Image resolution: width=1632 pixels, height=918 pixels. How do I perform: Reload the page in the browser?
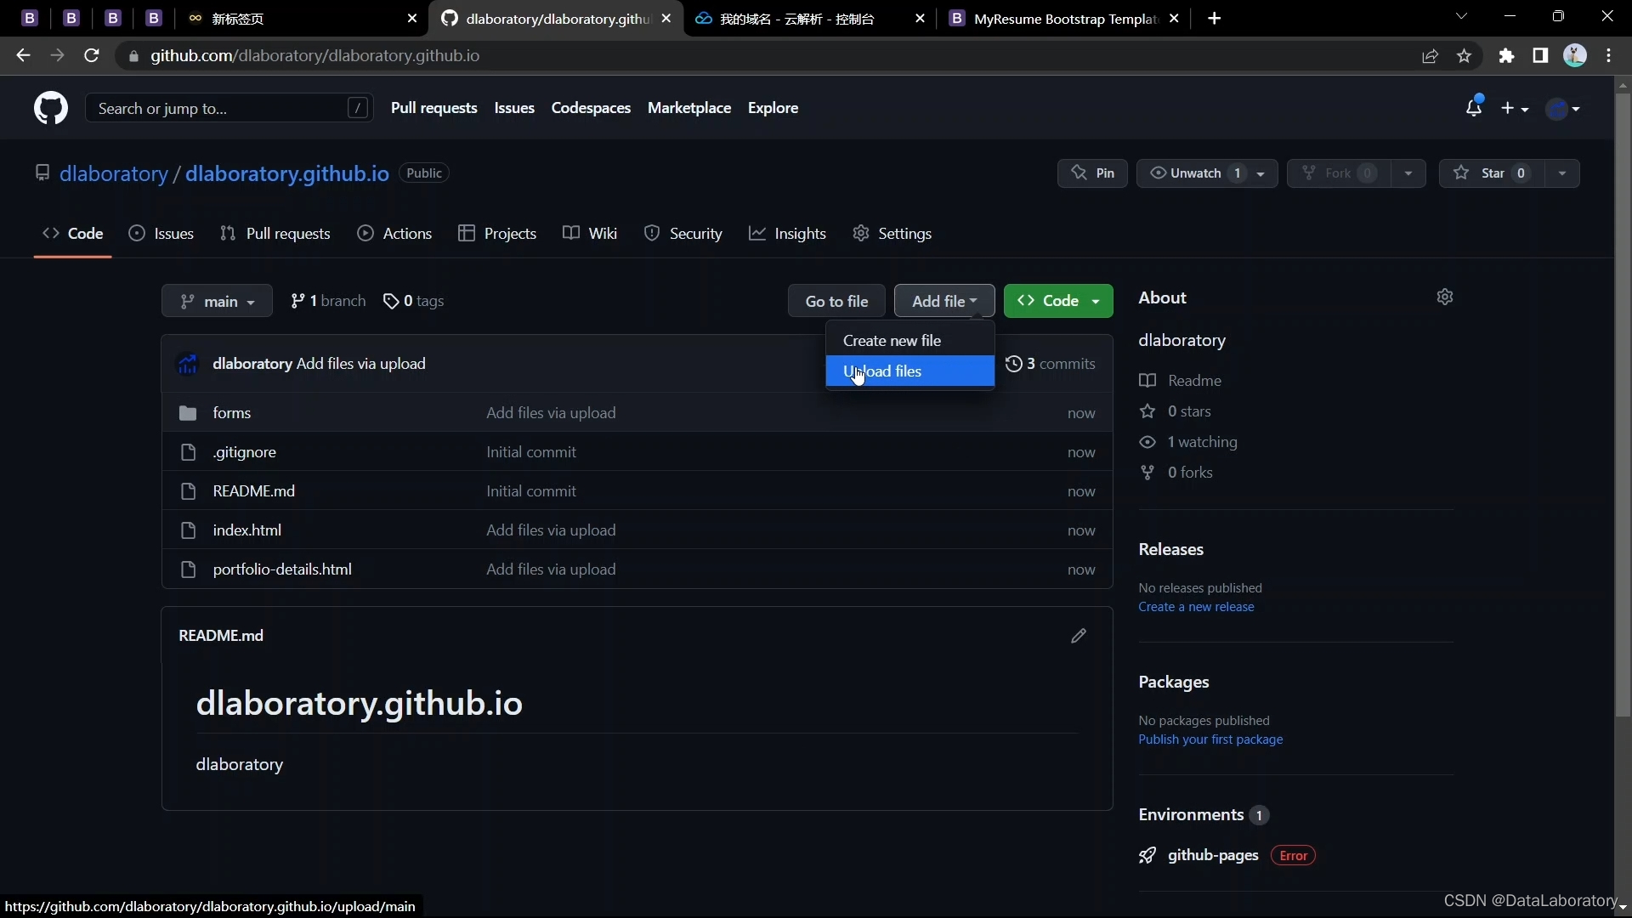click(x=92, y=56)
